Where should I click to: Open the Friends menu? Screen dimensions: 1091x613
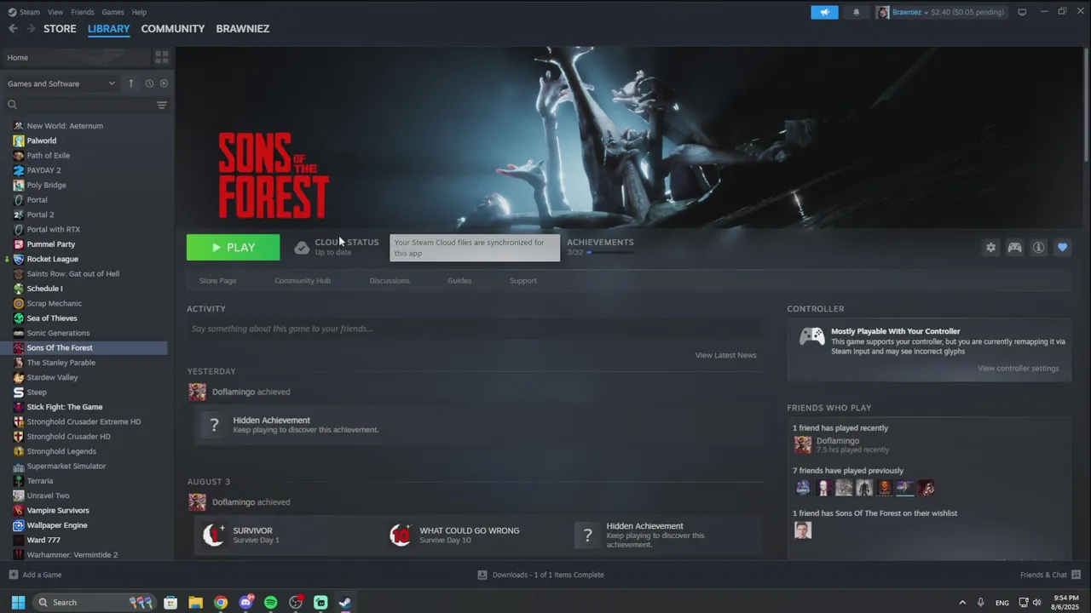tap(83, 12)
